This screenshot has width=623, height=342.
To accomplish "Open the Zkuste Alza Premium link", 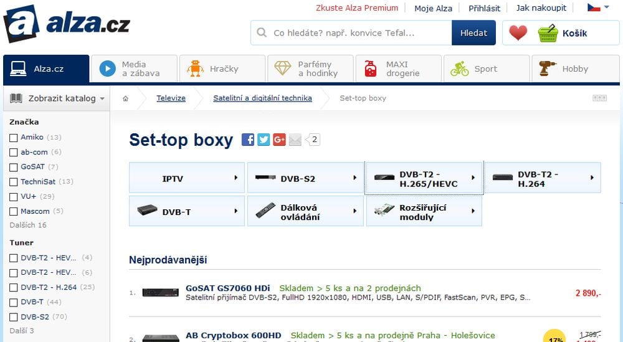I will pyautogui.click(x=357, y=8).
